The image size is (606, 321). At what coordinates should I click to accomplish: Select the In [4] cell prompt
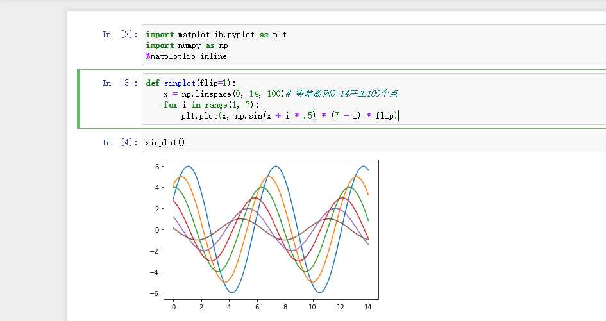(120, 142)
